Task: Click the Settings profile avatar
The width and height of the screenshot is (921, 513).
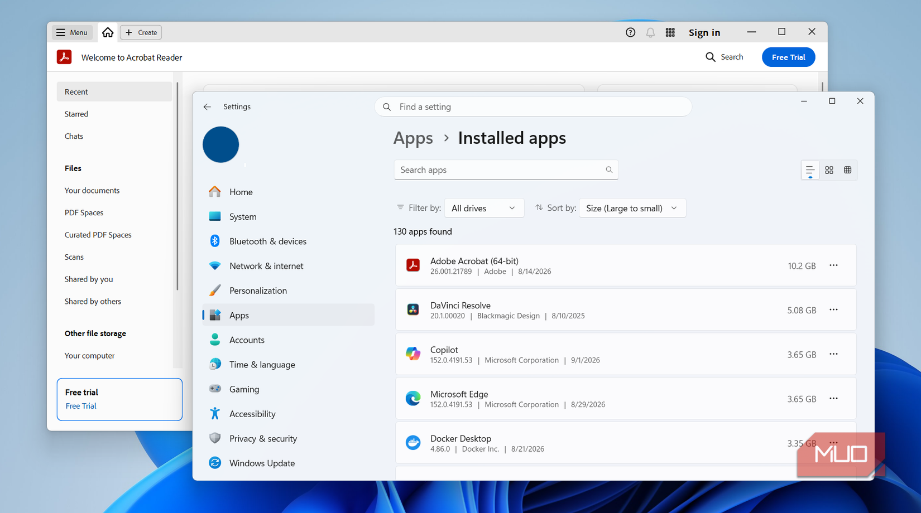Action: 220,144
